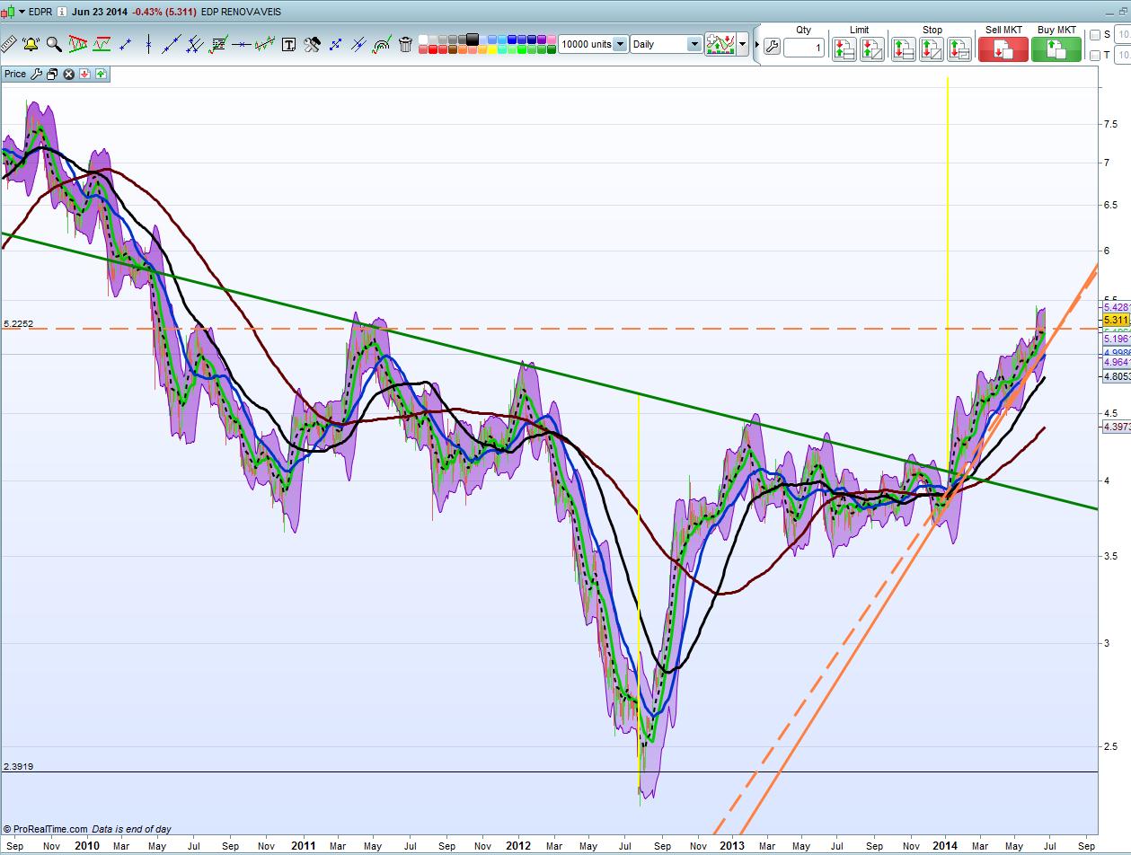The image size is (1131, 855).
Task: Pick the pink color swatch
Action: tap(552, 40)
